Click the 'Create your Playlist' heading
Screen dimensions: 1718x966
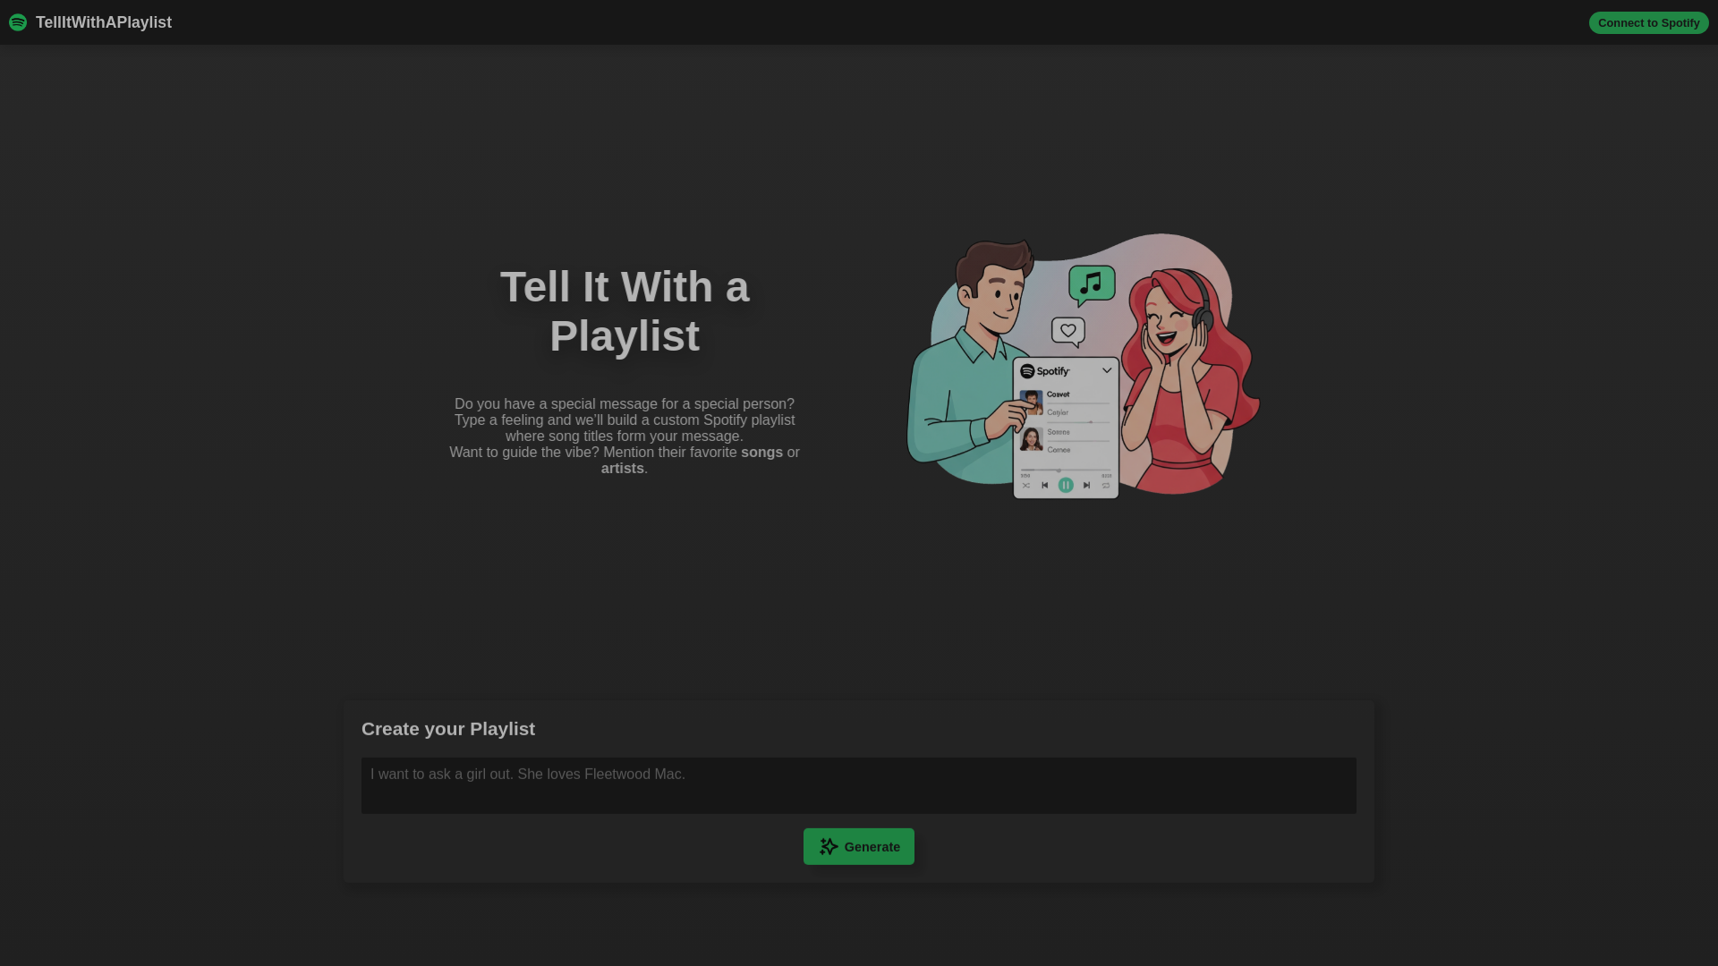tap(448, 729)
